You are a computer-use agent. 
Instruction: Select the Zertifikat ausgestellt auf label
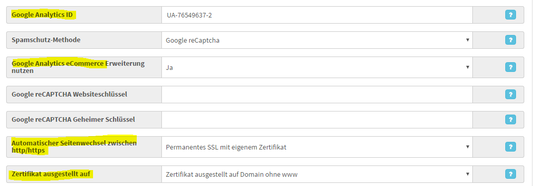51,174
